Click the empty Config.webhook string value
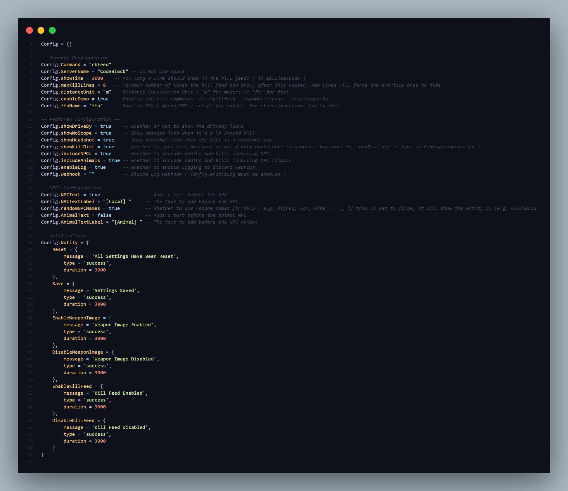568x491 pixels. click(92, 174)
